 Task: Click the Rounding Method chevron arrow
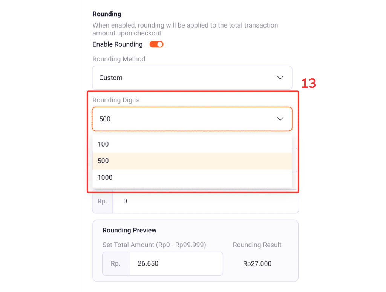(x=280, y=78)
